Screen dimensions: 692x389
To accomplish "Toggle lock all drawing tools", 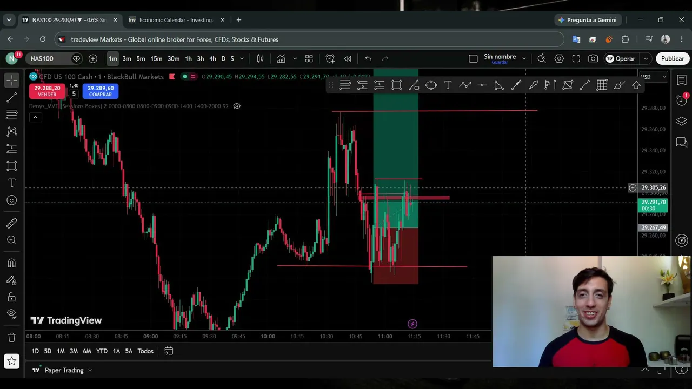I will [x=11, y=297].
